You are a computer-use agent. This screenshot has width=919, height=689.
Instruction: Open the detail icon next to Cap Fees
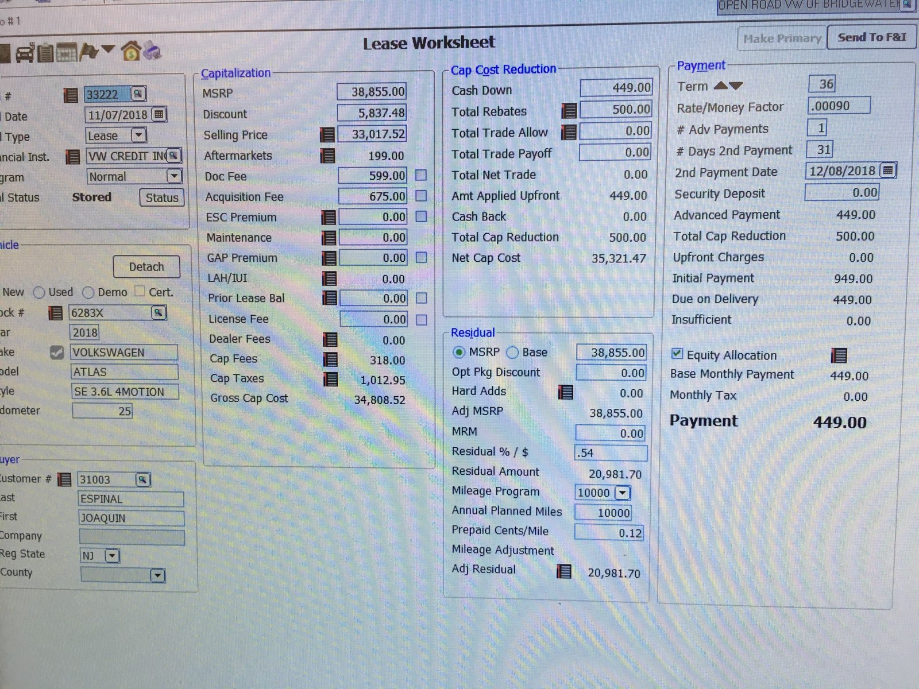(330, 359)
